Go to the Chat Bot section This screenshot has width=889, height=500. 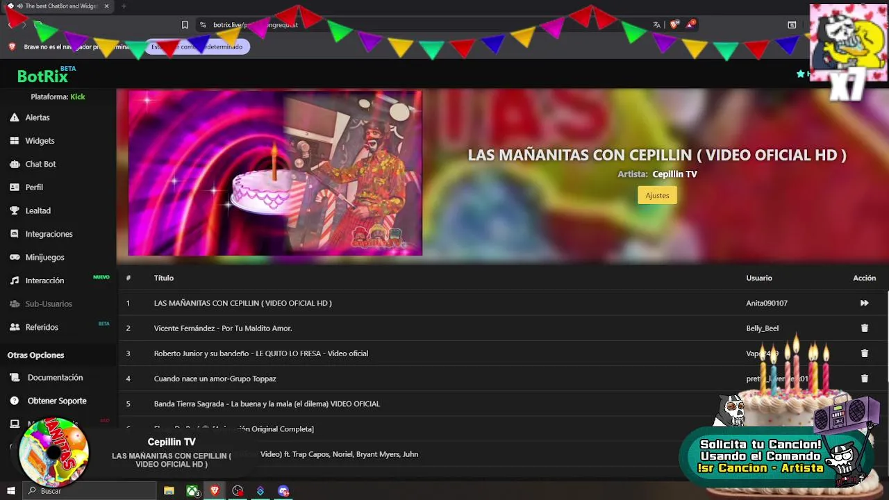[40, 164]
